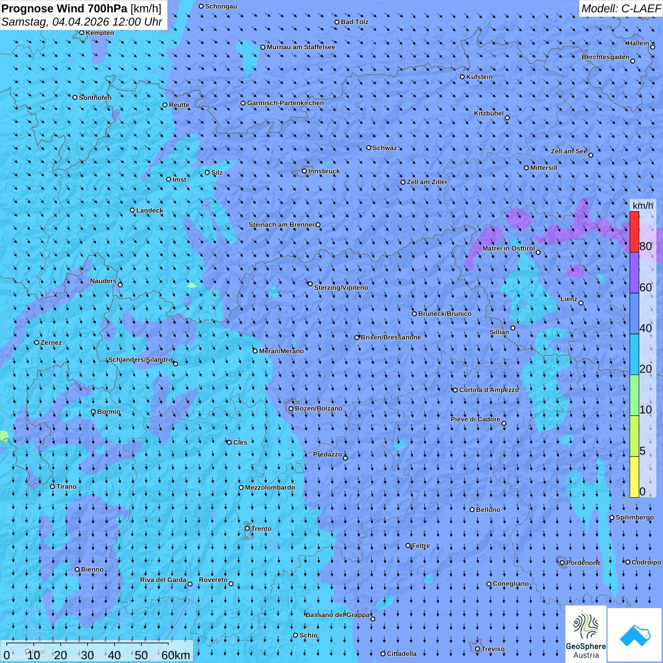Click the Meran/Merano city label

point(281,351)
